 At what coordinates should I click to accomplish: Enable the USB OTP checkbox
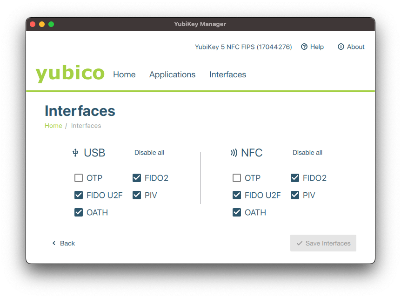coord(79,178)
